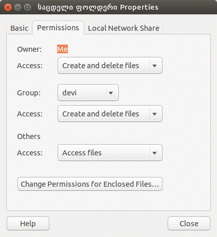The image size is (217, 237).
Task: Click the Close button at the bottom
Action: [x=189, y=224]
